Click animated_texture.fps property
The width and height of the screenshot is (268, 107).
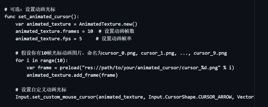coord(43,39)
